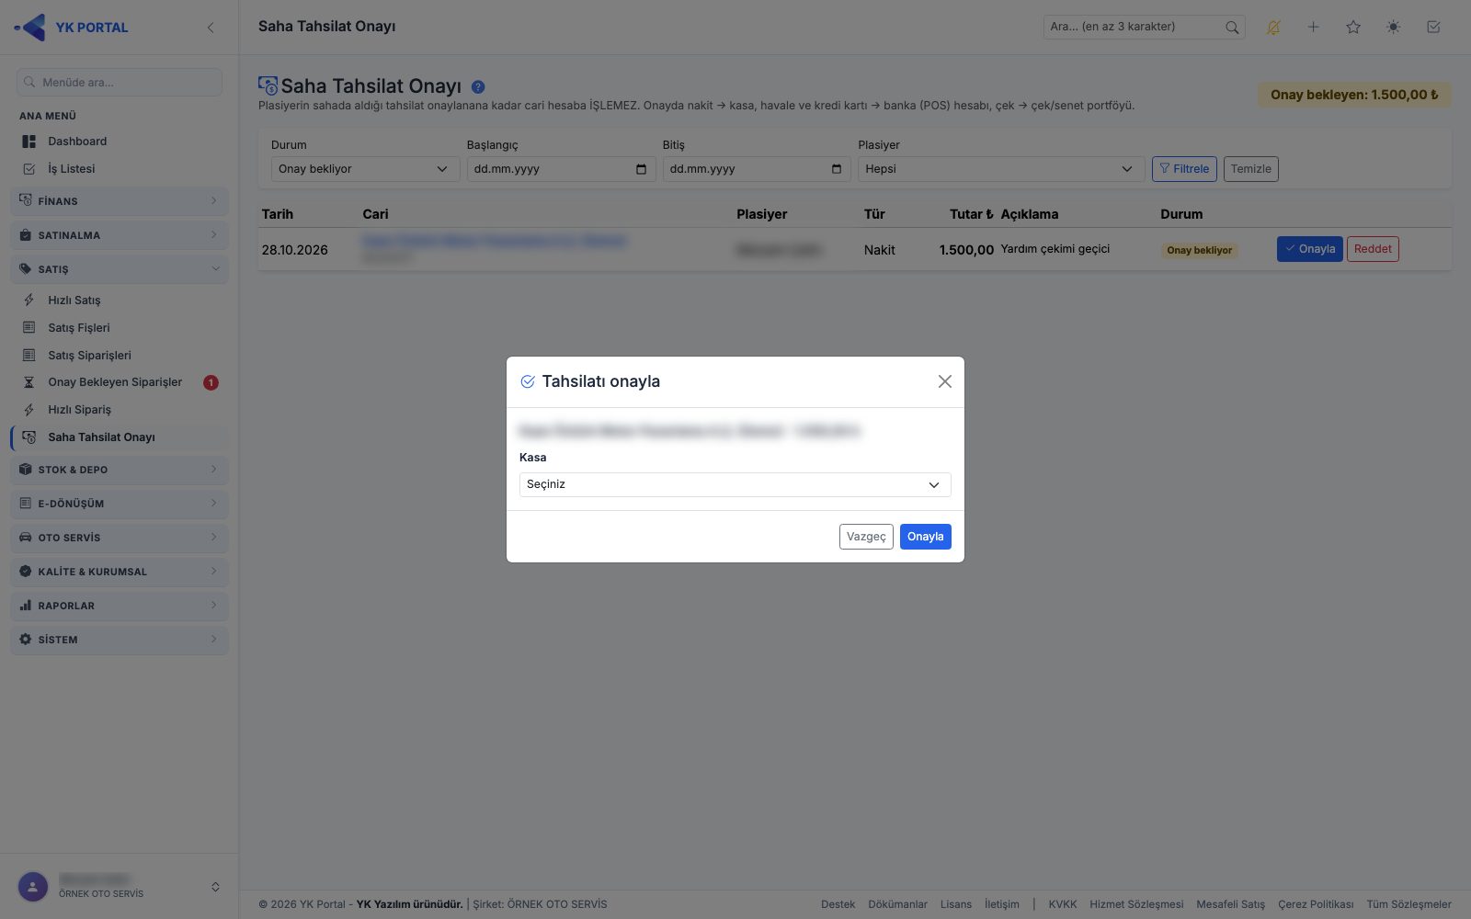Toggle the light/dark theme sun icon
Viewport: 1471px width, 919px height.
pyautogui.click(x=1394, y=28)
